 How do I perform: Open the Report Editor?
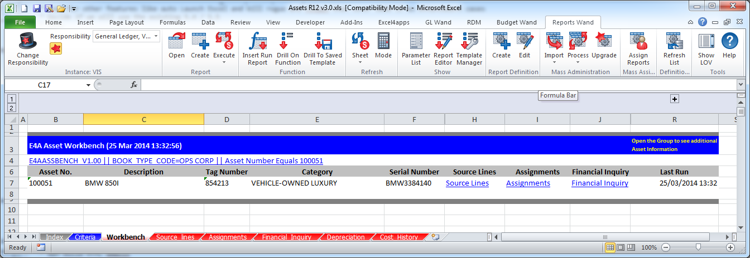pos(444,41)
